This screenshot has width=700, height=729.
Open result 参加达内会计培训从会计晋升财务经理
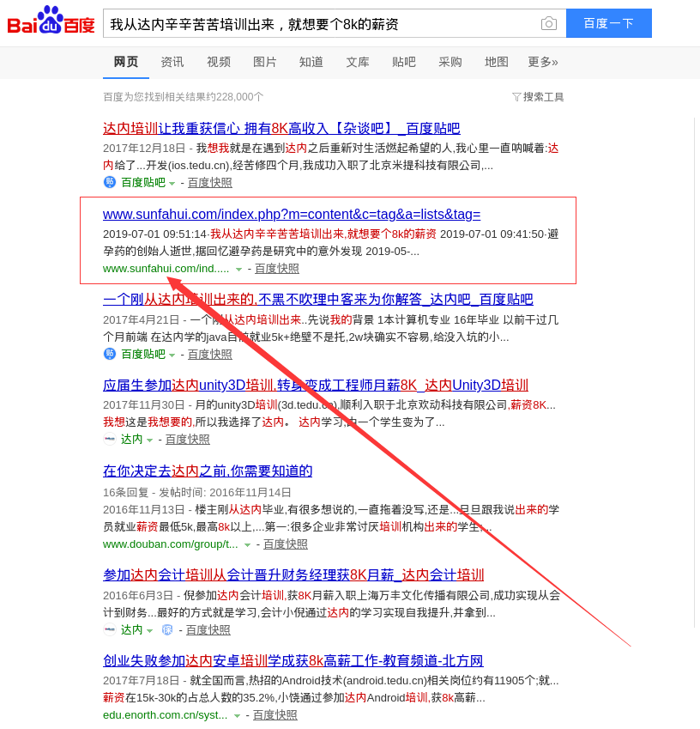tap(293, 574)
